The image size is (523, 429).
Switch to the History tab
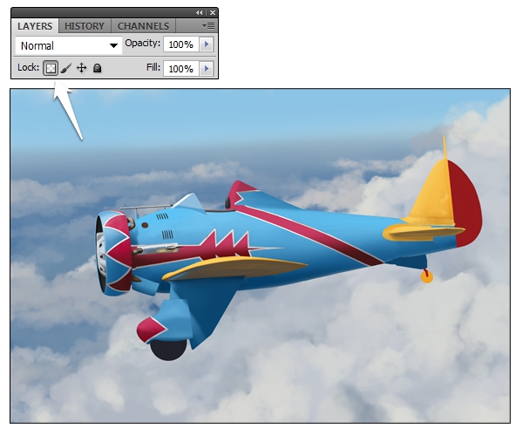pos(85,26)
